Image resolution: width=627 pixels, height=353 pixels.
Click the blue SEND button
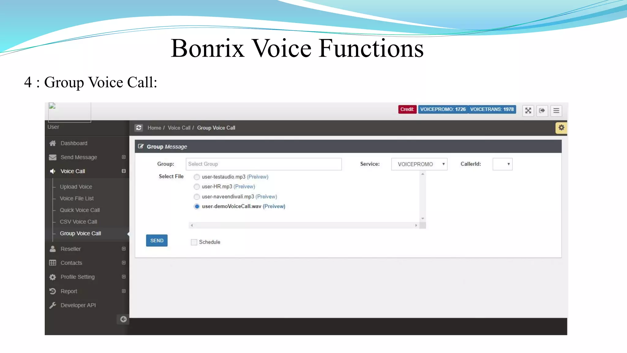157,241
